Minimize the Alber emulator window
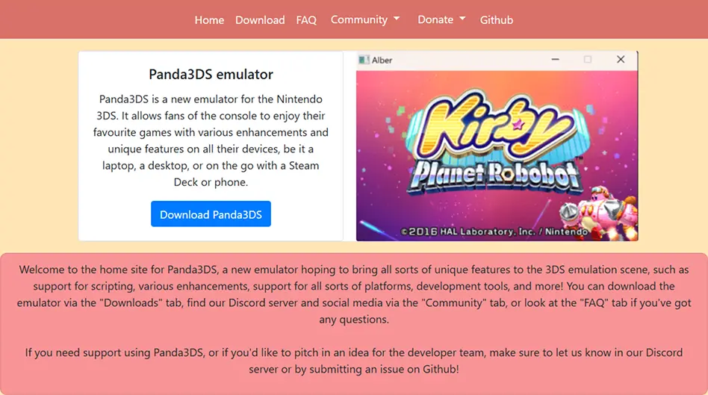 click(556, 59)
